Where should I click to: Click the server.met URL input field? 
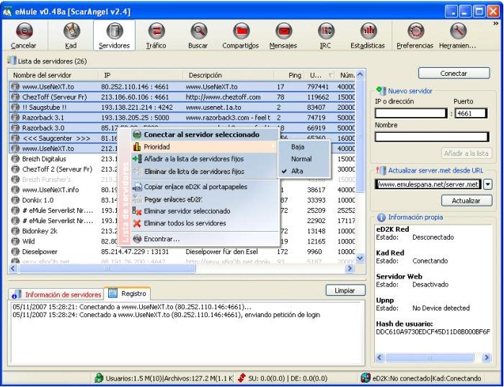[428, 185]
